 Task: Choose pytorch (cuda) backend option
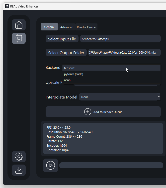[x=111, y=74]
